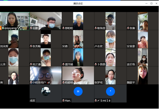Screen dimensions: 159x109
Task: Click the muted mic icon beside 刘之谦
Action: coord(31,64)
